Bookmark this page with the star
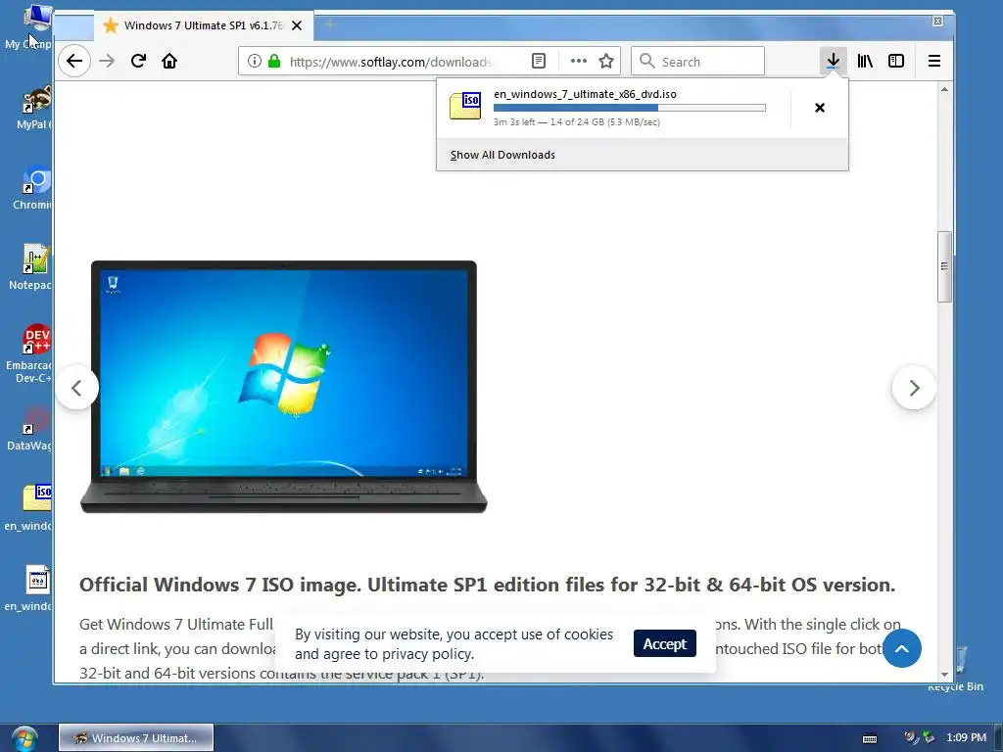Viewport: 1003px width, 752px height. click(x=606, y=62)
